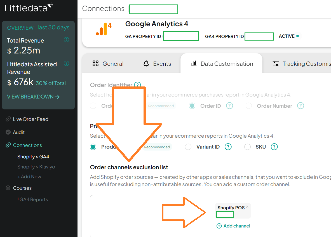Viewport: 331px width, 237px height.
Task: Select first Order Identifier recommended radio option
Action: click(93, 106)
